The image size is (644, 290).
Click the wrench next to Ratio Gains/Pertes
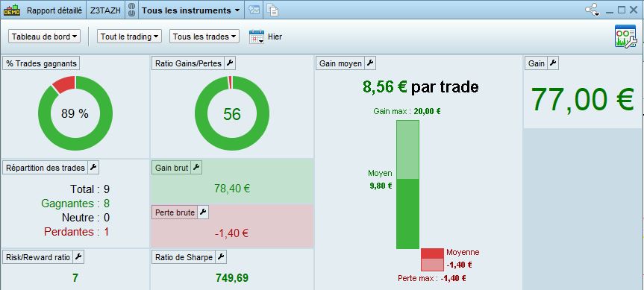coord(230,63)
